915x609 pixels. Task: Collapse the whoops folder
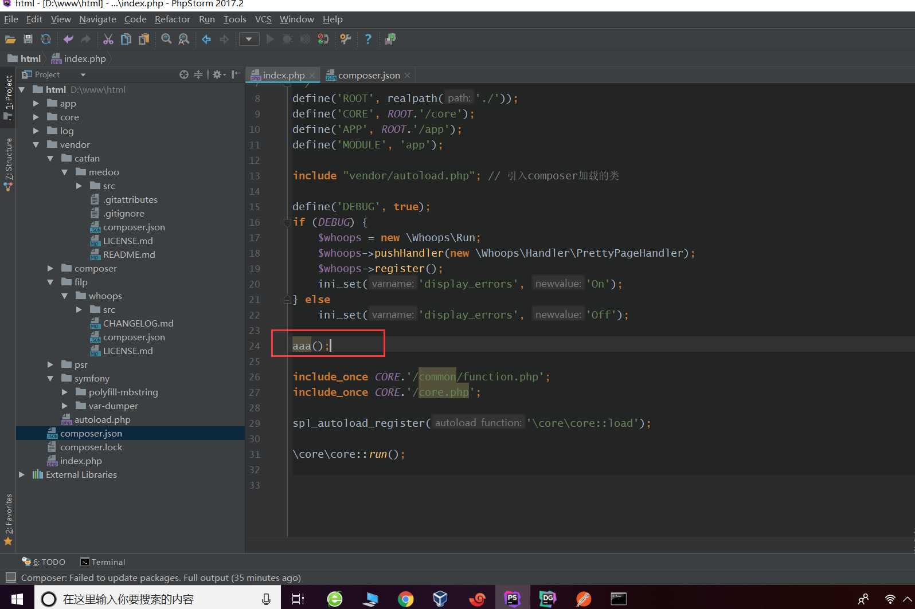click(65, 296)
